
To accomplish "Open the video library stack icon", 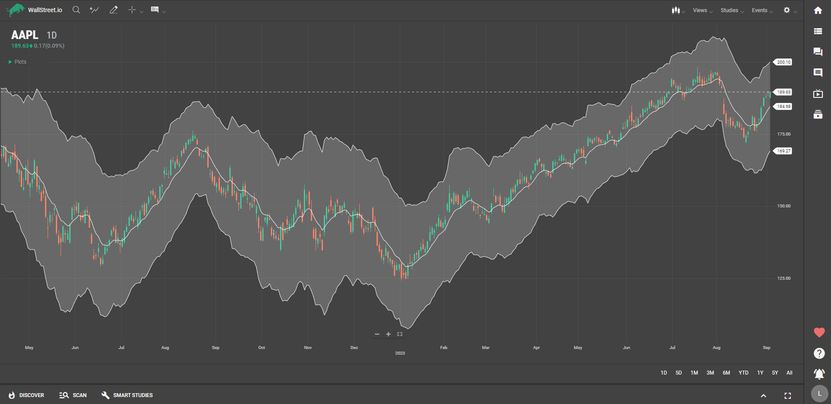I will click(x=818, y=114).
